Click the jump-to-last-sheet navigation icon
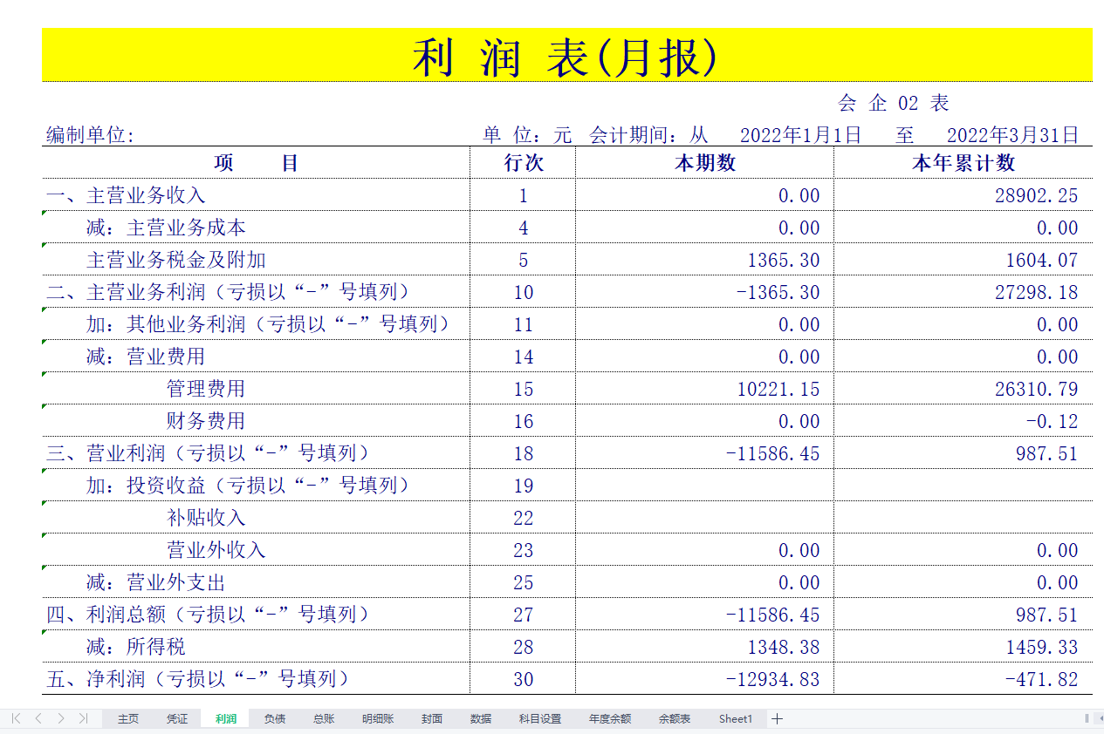Image resolution: width=1104 pixels, height=734 pixels. point(82,718)
